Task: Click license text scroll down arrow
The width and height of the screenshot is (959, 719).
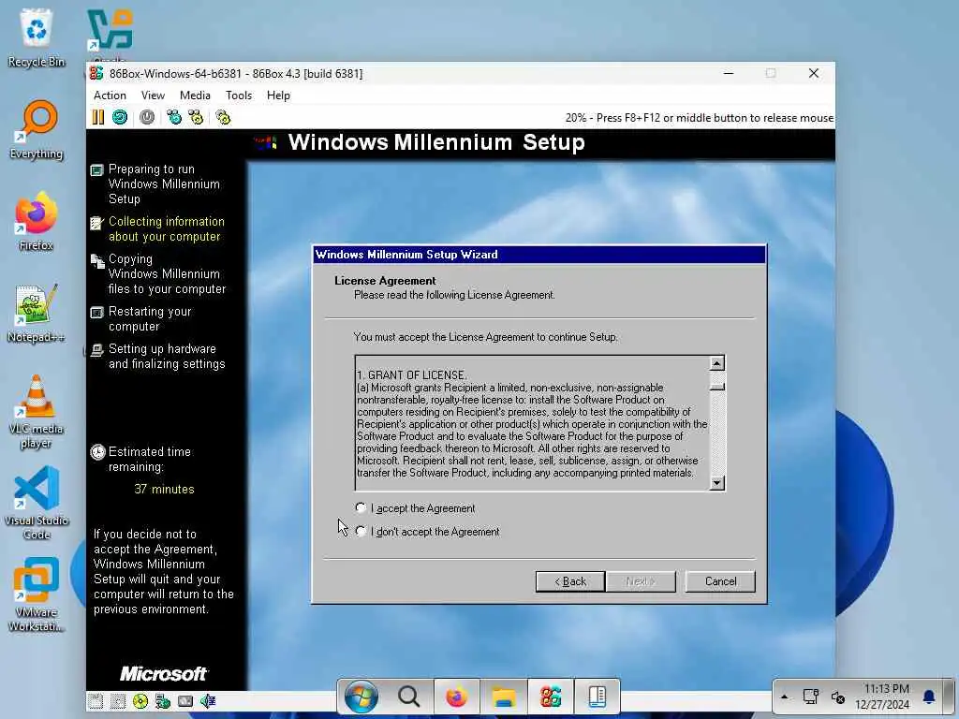Action: point(717,482)
